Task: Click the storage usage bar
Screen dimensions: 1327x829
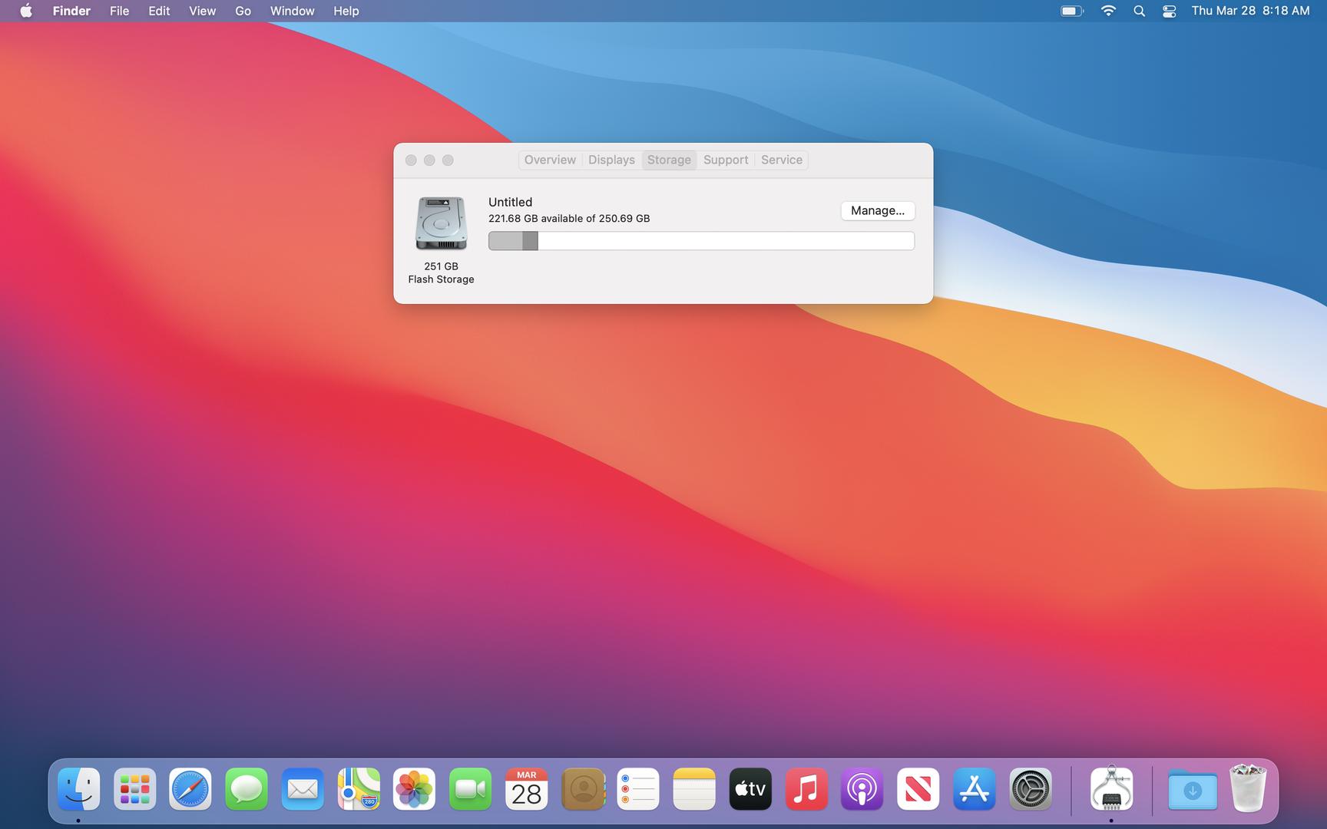Action: point(701,241)
